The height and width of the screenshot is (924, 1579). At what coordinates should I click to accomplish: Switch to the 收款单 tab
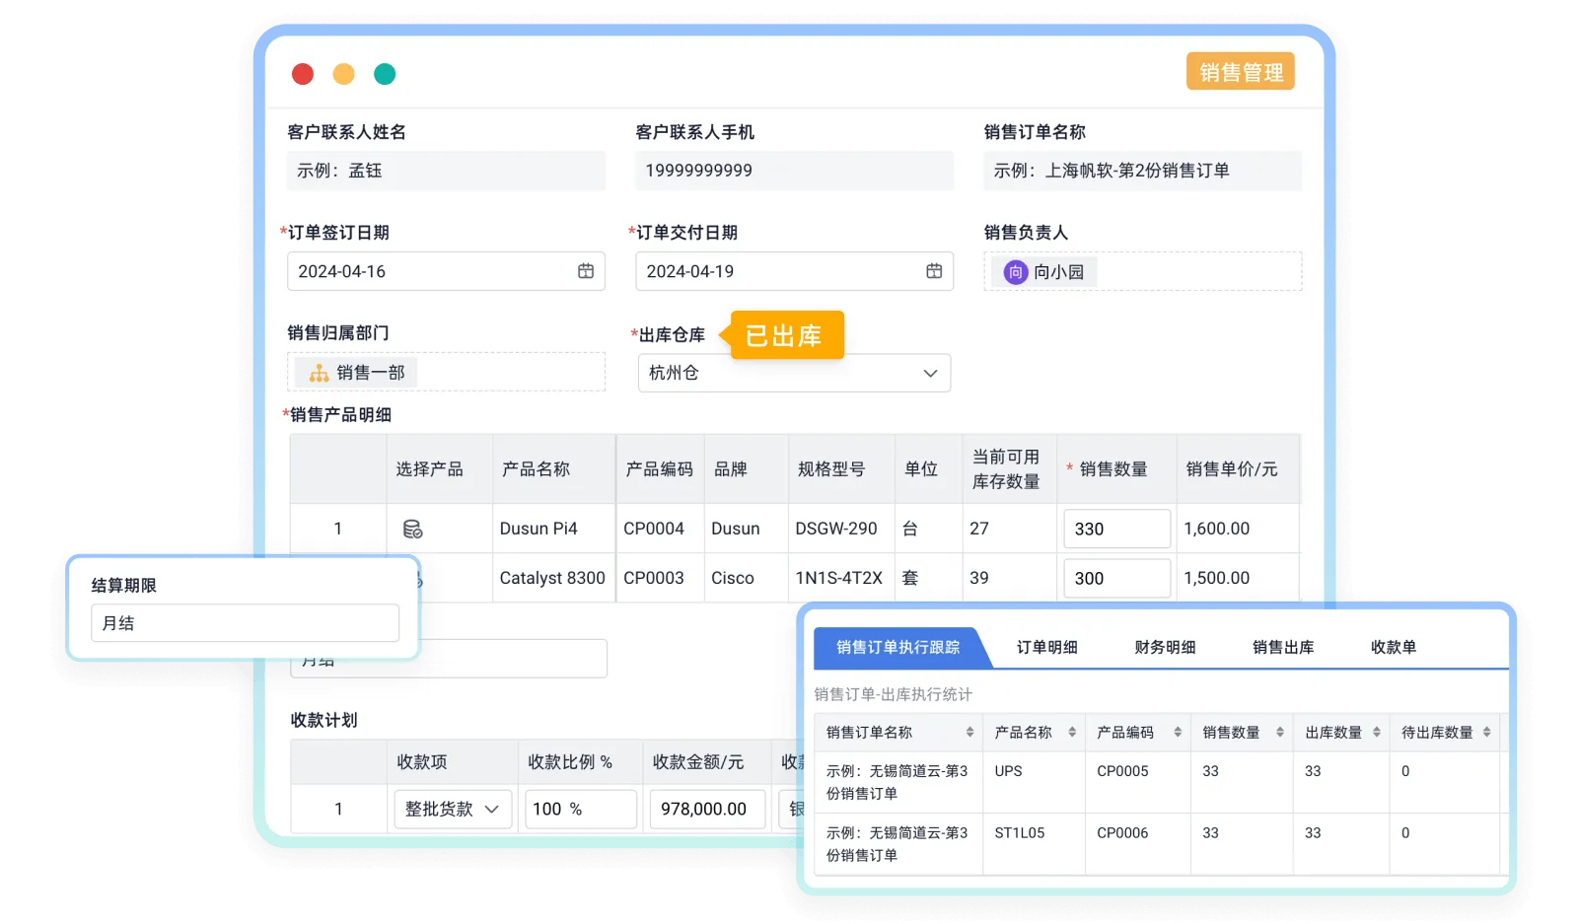(x=1393, y=647)
